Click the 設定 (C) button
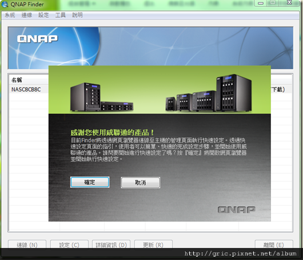Image resolution: width=303 pixels, height=260 pixels. click(69, 245)
